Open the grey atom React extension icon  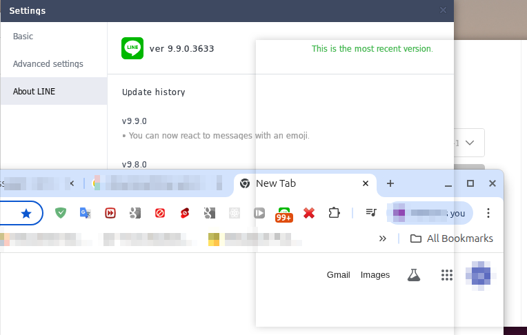[235, 213]
